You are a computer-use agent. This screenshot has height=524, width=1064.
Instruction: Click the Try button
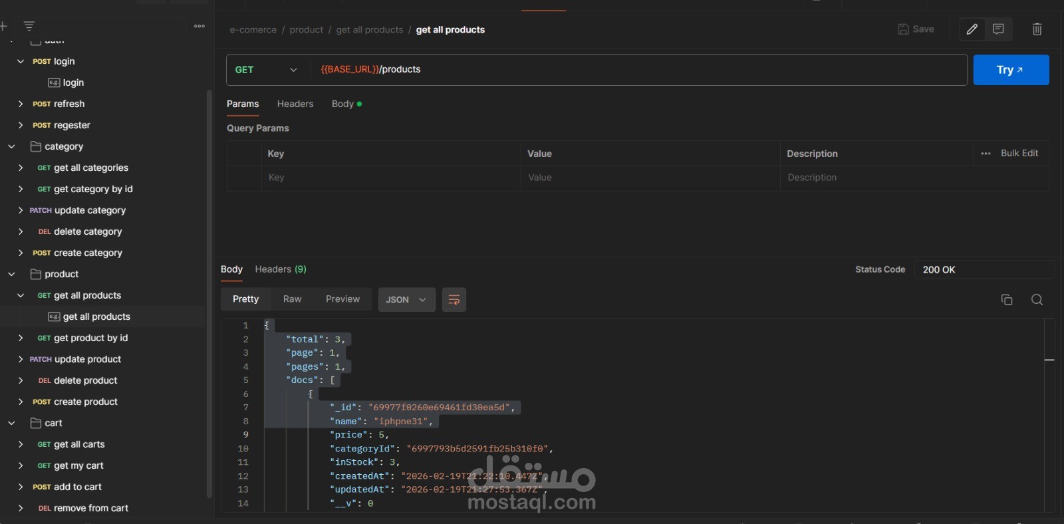1011,70
